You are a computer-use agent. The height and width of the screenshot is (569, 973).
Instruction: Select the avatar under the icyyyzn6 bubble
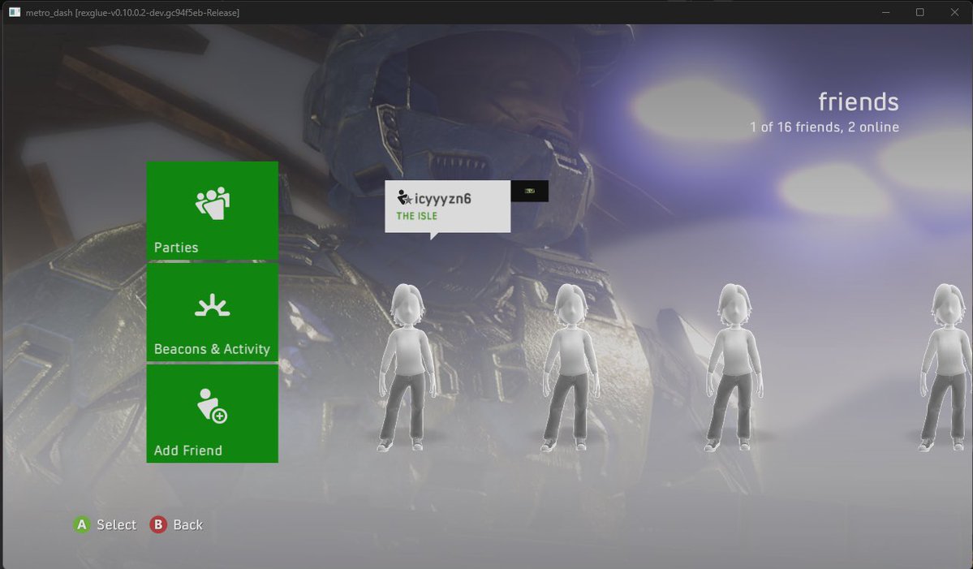click(407, 368)
